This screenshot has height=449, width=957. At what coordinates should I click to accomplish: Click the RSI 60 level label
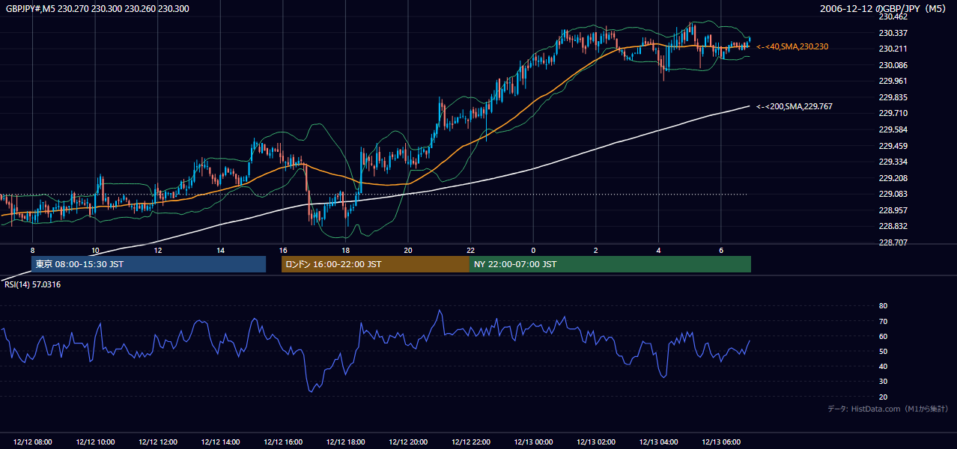click(x=883, y=336)
